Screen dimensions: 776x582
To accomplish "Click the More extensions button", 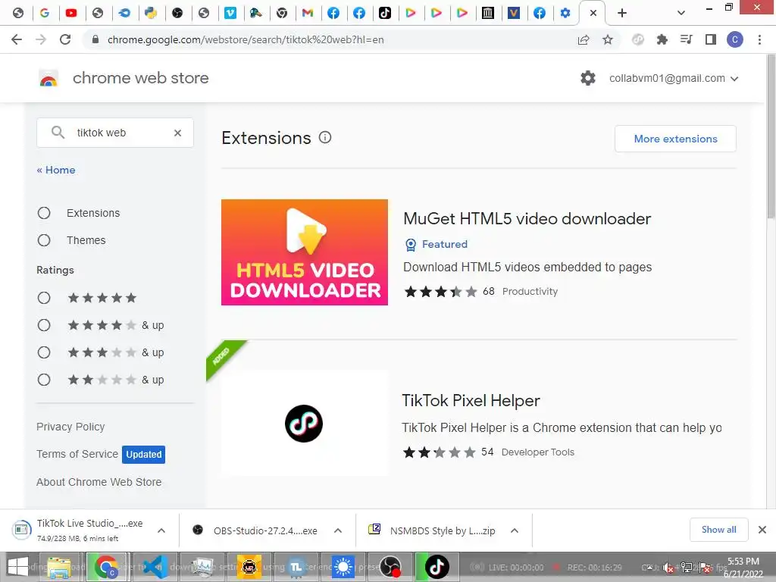I will pos(675,139).
